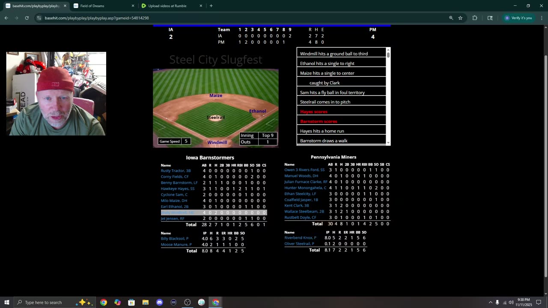Click the address bar URL
548x308 pixels.
(x=97, y=18)
